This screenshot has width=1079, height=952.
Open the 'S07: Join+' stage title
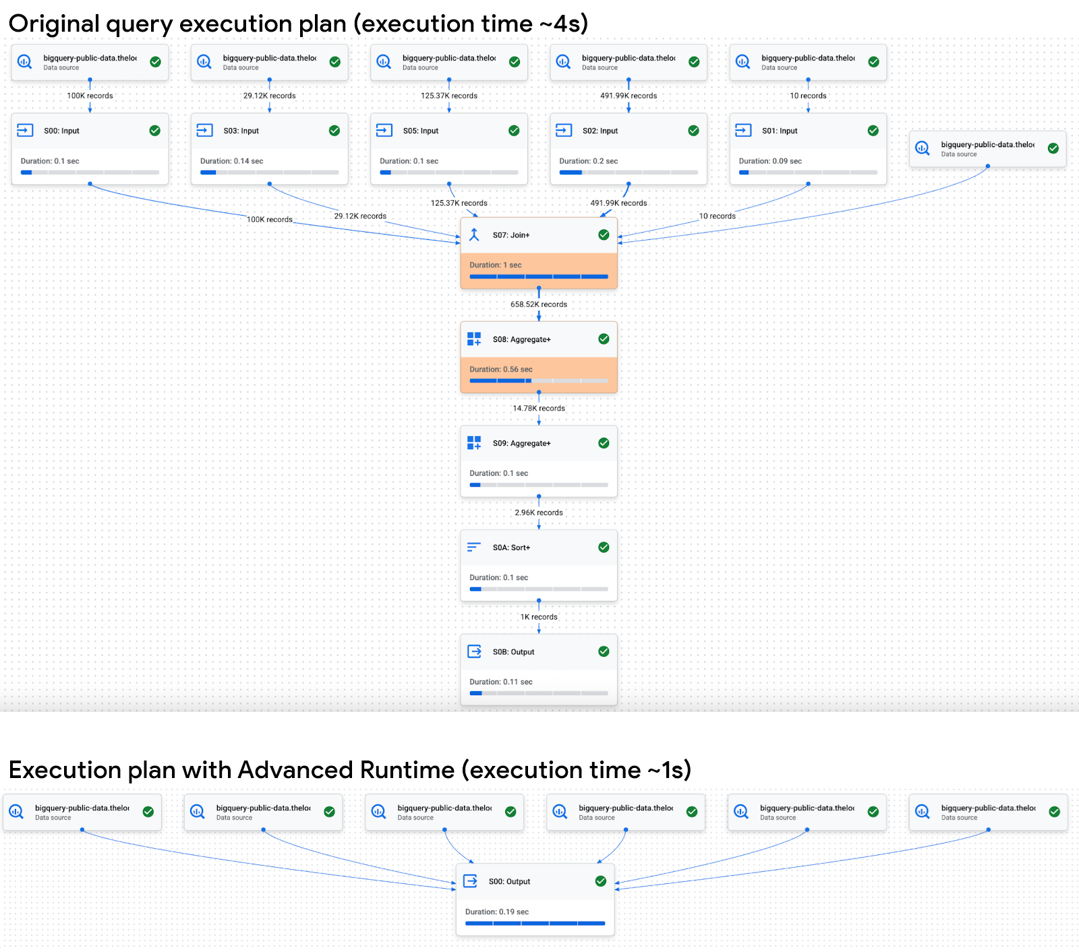click(511, 235)
